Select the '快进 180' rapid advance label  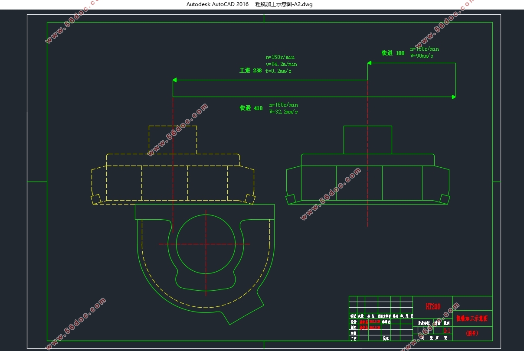(x=393, y=53)
